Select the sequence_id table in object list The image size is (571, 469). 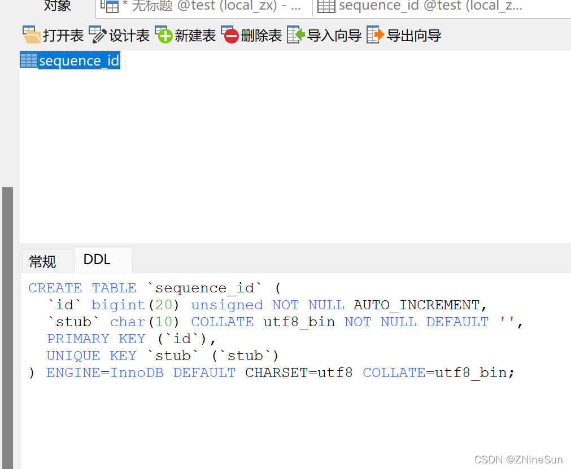pyautogui.click(x=80, y=60)
